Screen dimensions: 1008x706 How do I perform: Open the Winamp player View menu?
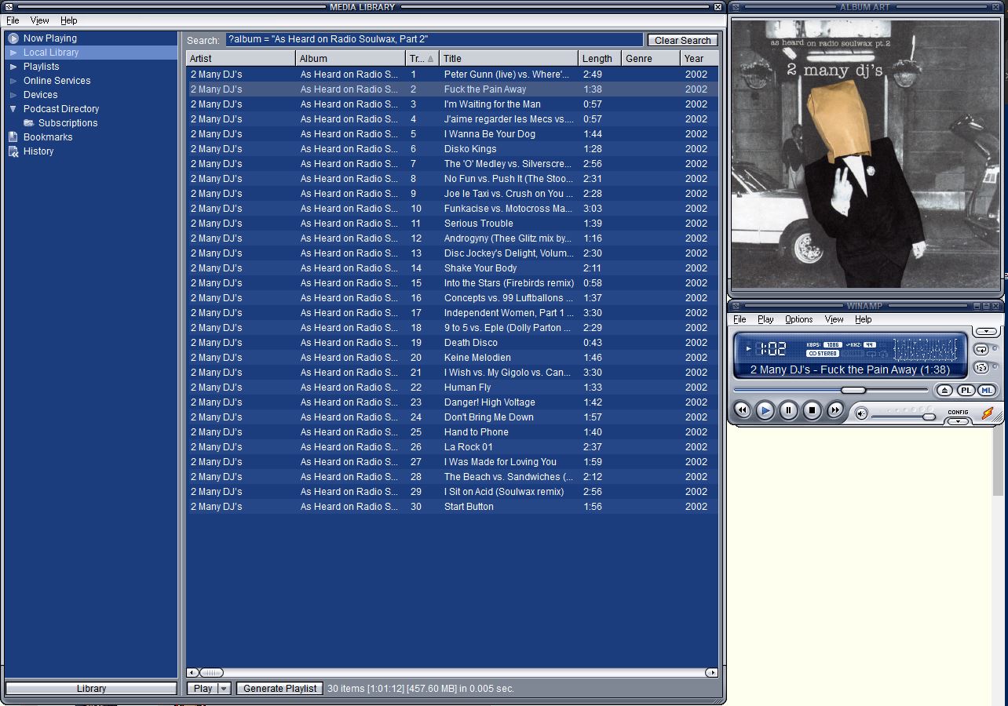point(834,319)
